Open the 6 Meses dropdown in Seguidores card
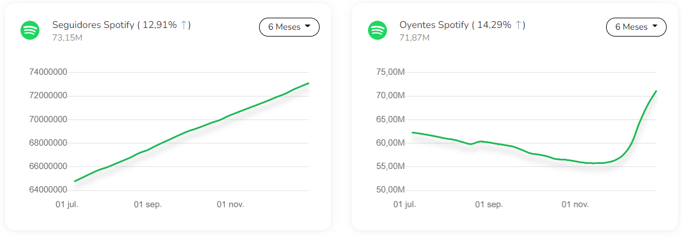 click(x=289, y=27)
